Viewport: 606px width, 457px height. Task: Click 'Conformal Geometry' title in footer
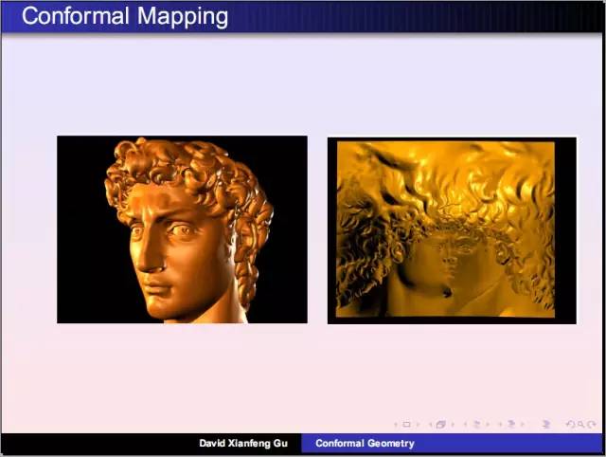(365, 444)
